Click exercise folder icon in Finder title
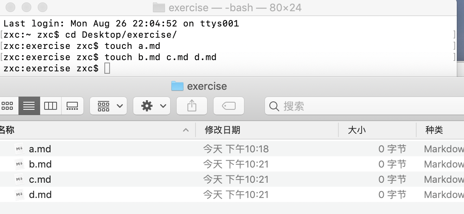 point(177,86)
